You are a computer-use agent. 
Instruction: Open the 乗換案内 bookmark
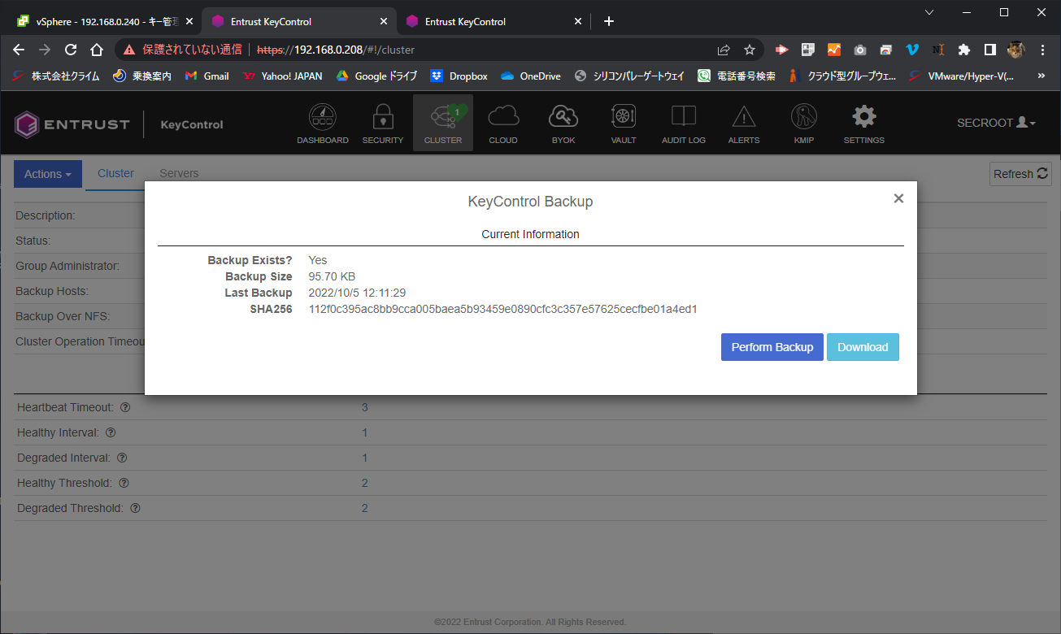(142, 76)
